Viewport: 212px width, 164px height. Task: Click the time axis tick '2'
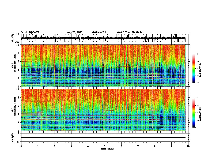point(55,146)
